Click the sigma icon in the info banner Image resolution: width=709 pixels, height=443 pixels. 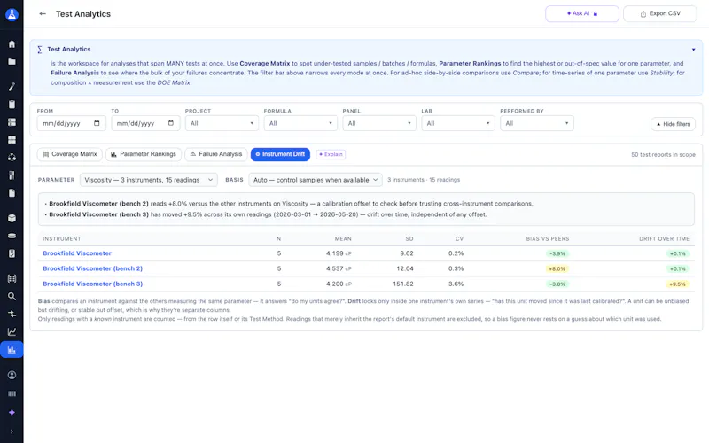pyautogui.click(x=40, y=50)
